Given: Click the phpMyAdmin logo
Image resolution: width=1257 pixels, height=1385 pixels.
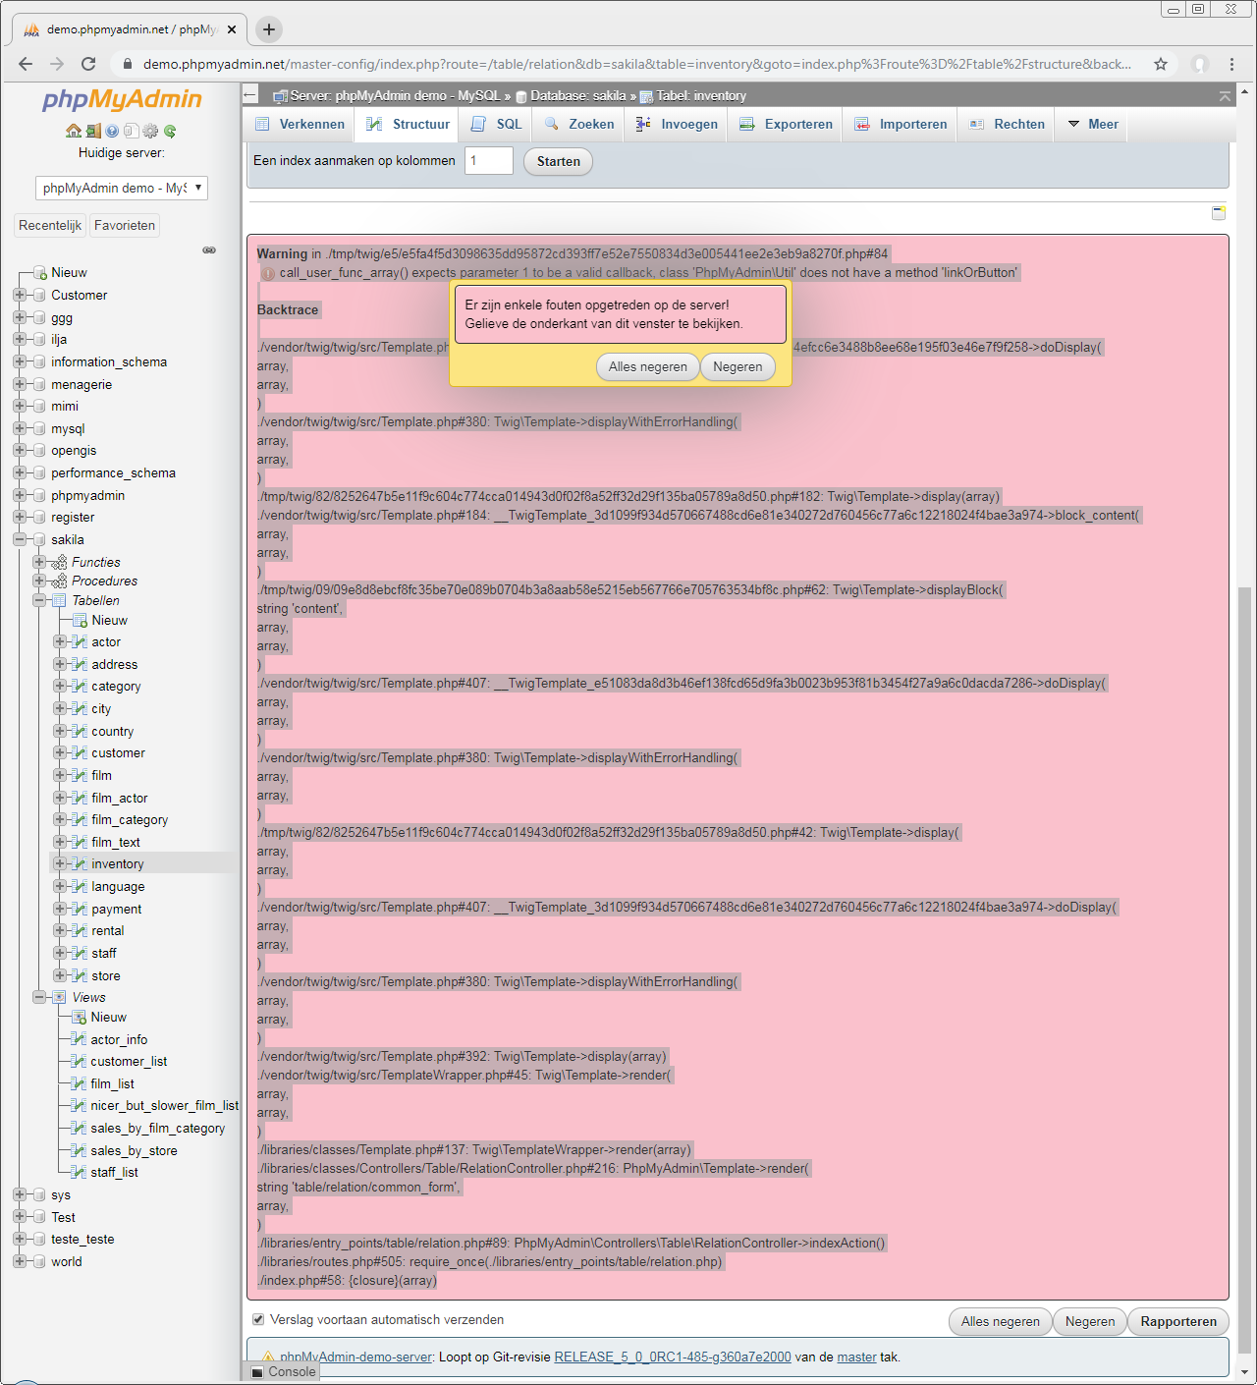Looking at the screenshot, I should [x=122, y=99].
